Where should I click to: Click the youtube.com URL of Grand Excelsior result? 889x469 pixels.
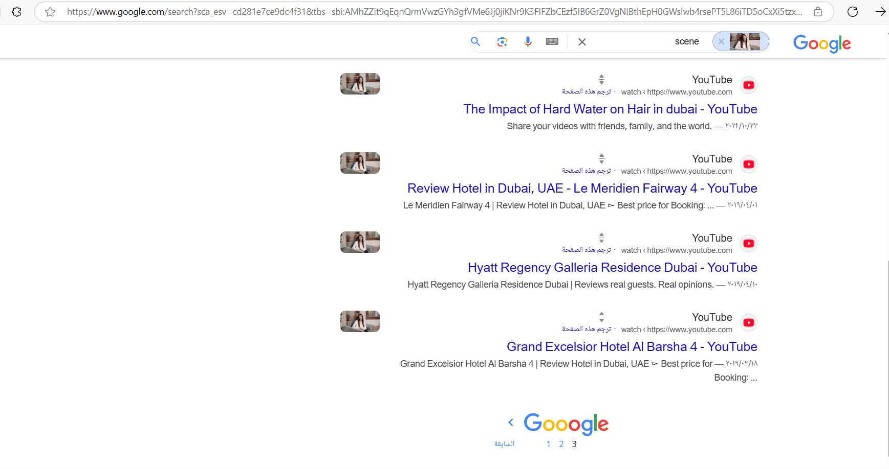click(677, 330)
